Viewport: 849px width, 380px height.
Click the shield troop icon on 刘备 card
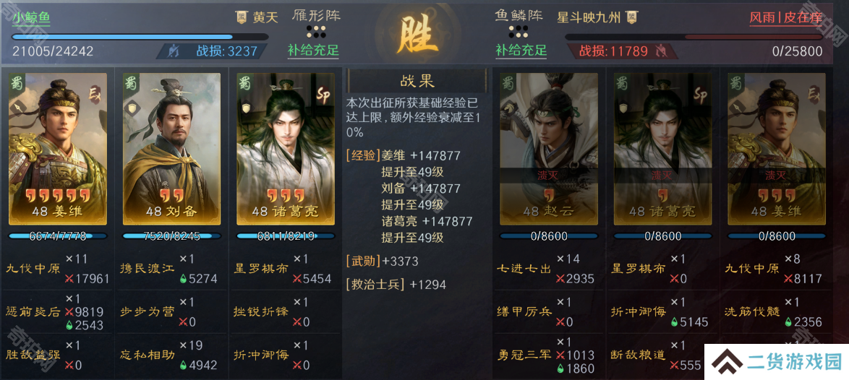click(130, 108)
